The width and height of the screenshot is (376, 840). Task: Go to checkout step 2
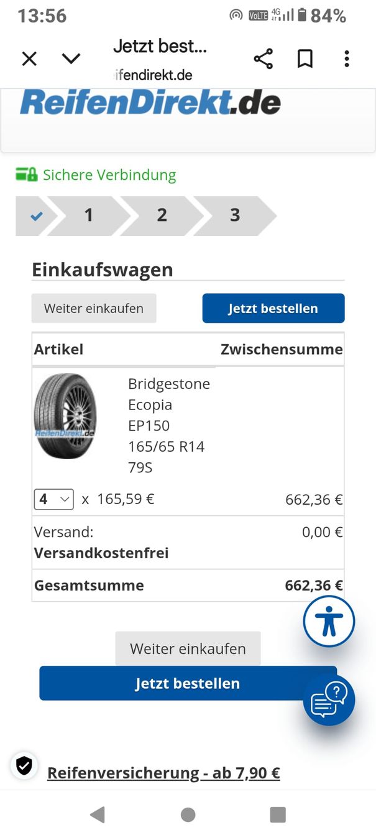[x=162, y=215]
